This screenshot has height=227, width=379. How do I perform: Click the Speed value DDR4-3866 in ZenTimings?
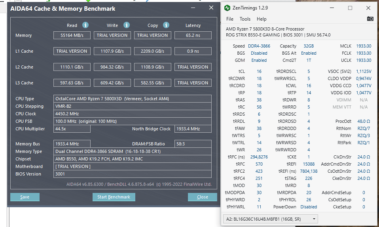coord(259,46)
